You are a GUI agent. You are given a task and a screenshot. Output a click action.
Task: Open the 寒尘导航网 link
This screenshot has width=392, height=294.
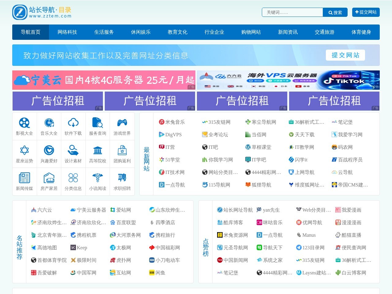coord(264,122)
